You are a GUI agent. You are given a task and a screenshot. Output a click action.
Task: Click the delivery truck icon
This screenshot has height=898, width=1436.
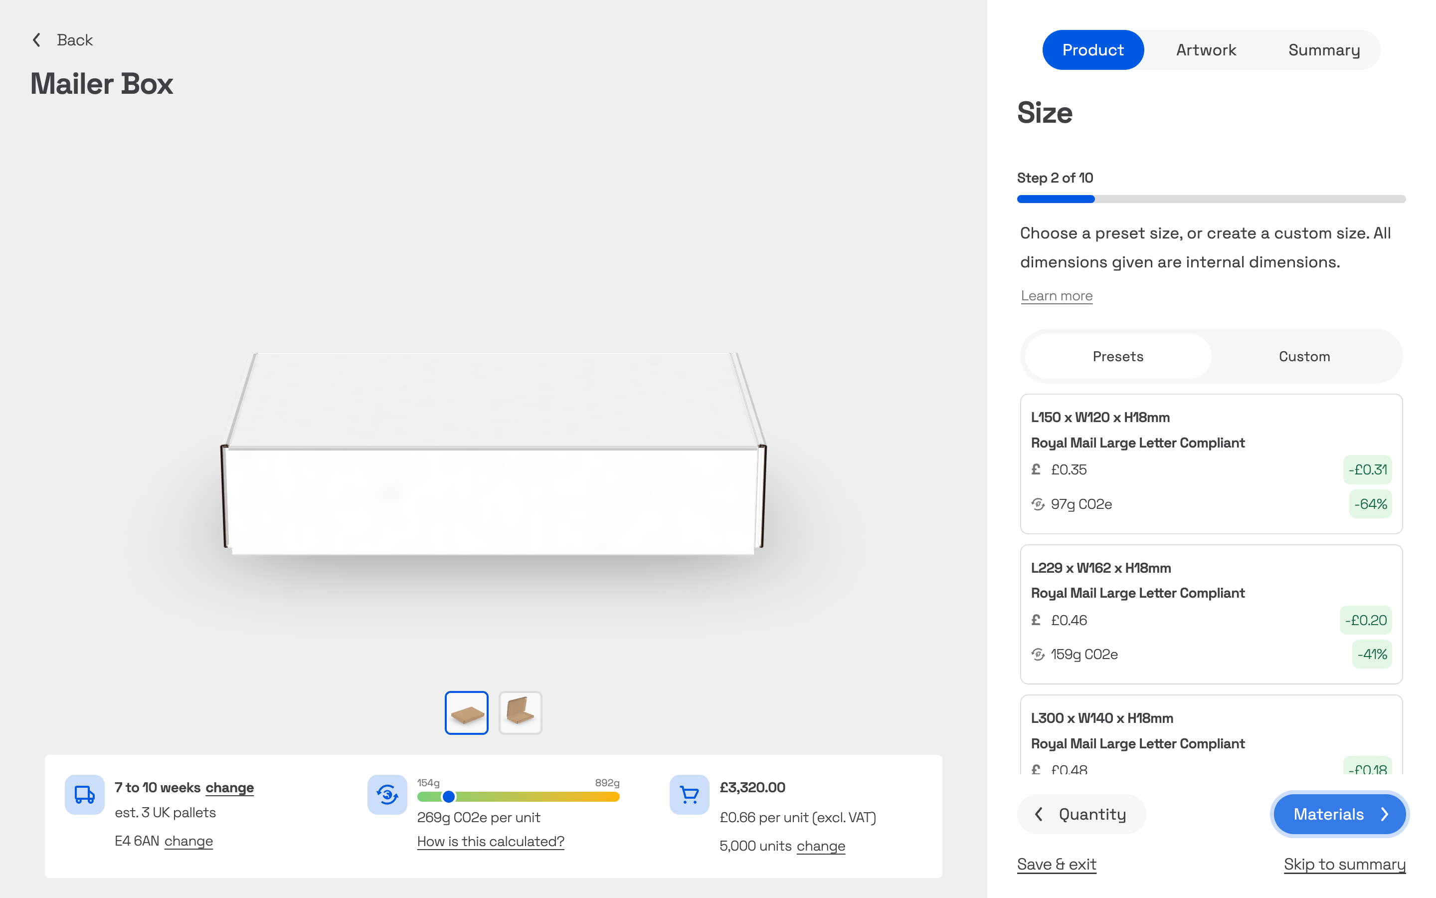tap(84, 794)
